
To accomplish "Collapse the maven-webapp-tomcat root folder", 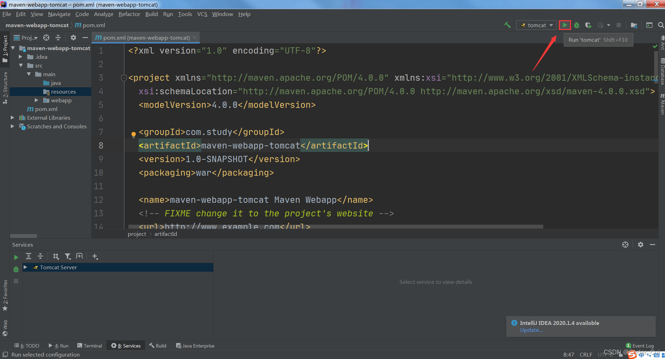I will [13, 48].
